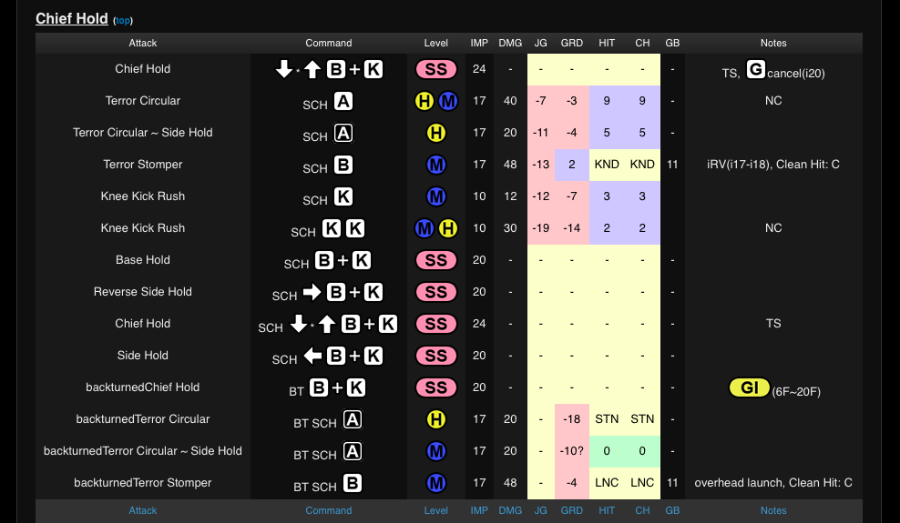This screenshot has height=523, width=900.
Task: Click the Chief Hold section heading
Action: tap(72, 18)
